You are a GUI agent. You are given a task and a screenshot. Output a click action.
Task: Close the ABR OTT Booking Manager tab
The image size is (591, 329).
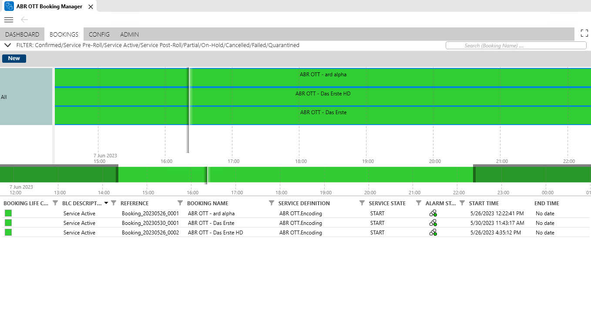point(91,7)
